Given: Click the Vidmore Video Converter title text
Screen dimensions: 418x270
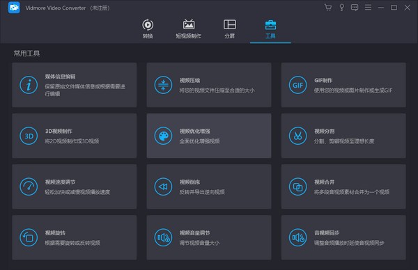Looking at the screenshot, I should click(56, 8).
